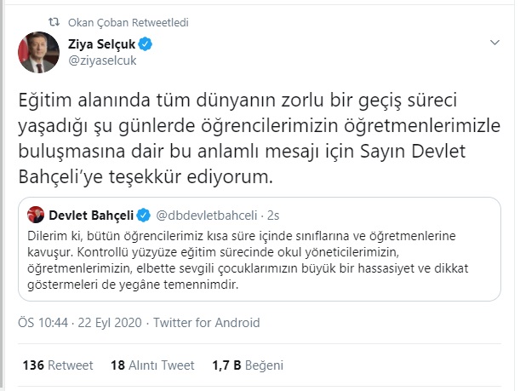The height and width of the screenshot is (391, 520).
Task: Click the retweet icon above the tweet
Action: [x=53, y=21]
